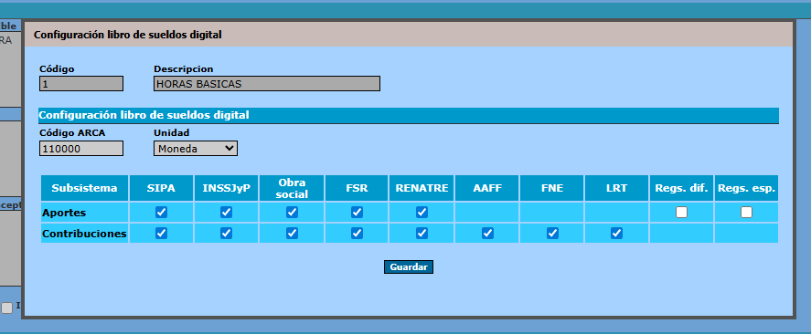Enable Aportes Regs. dif. checkbox
The image size is (811, 334).
(x=682, y=212)
